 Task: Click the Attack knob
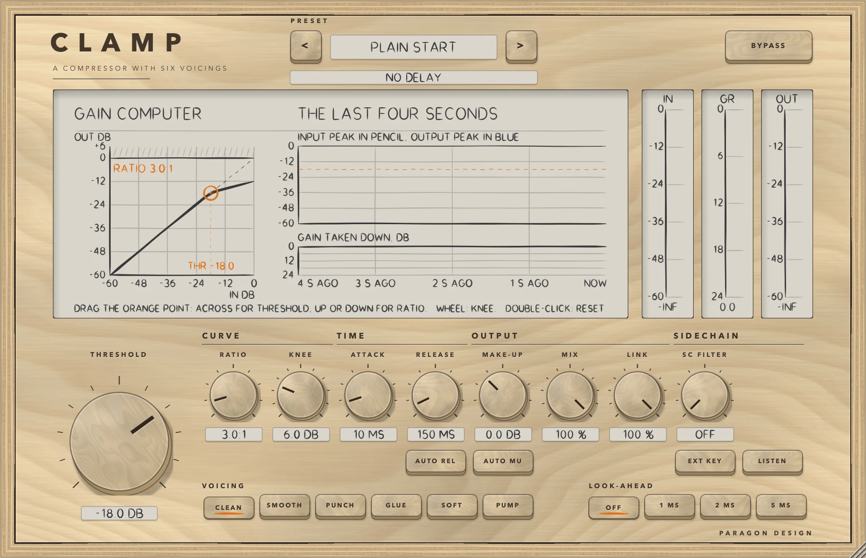[368, 396]
